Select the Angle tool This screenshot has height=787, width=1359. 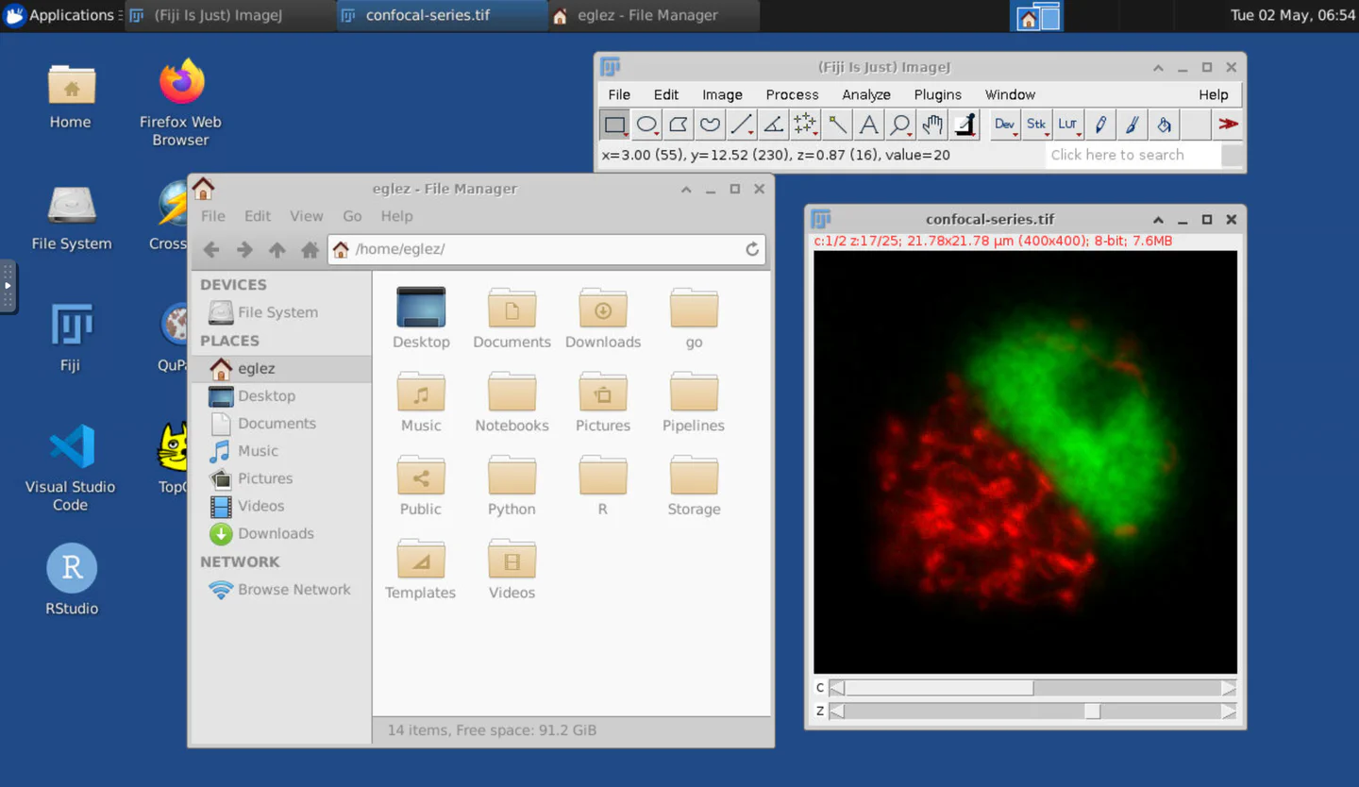point(774,125)
